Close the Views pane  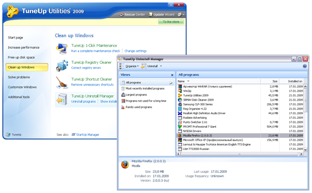coord(172,75)
